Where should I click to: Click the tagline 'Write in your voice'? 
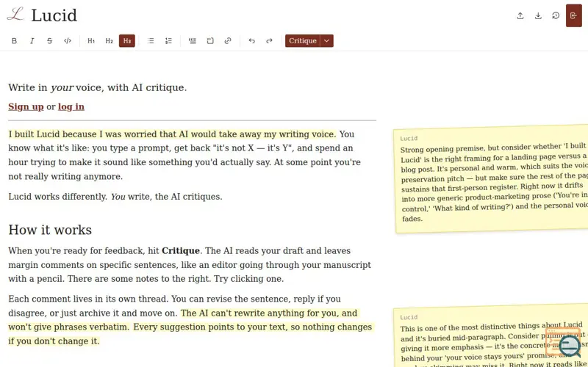click(x=98, y=87)
